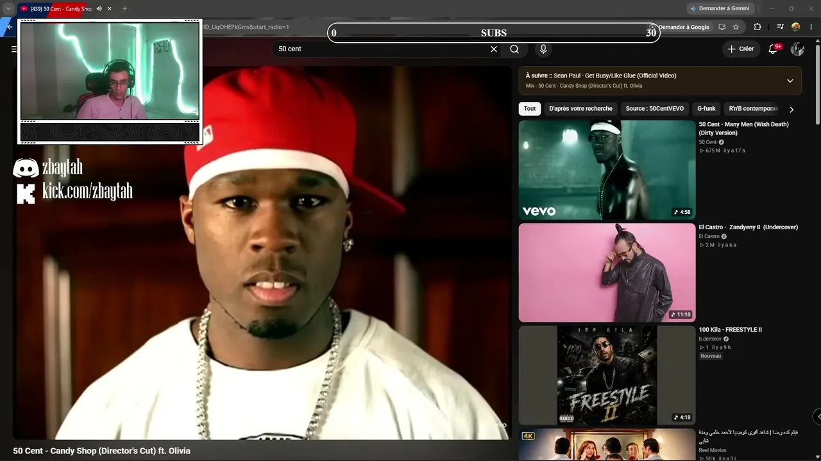Image resolution: width=821 pixels, height=461 pixels.
Task: Open the h.demirev channel name
Action: [710, 339]
